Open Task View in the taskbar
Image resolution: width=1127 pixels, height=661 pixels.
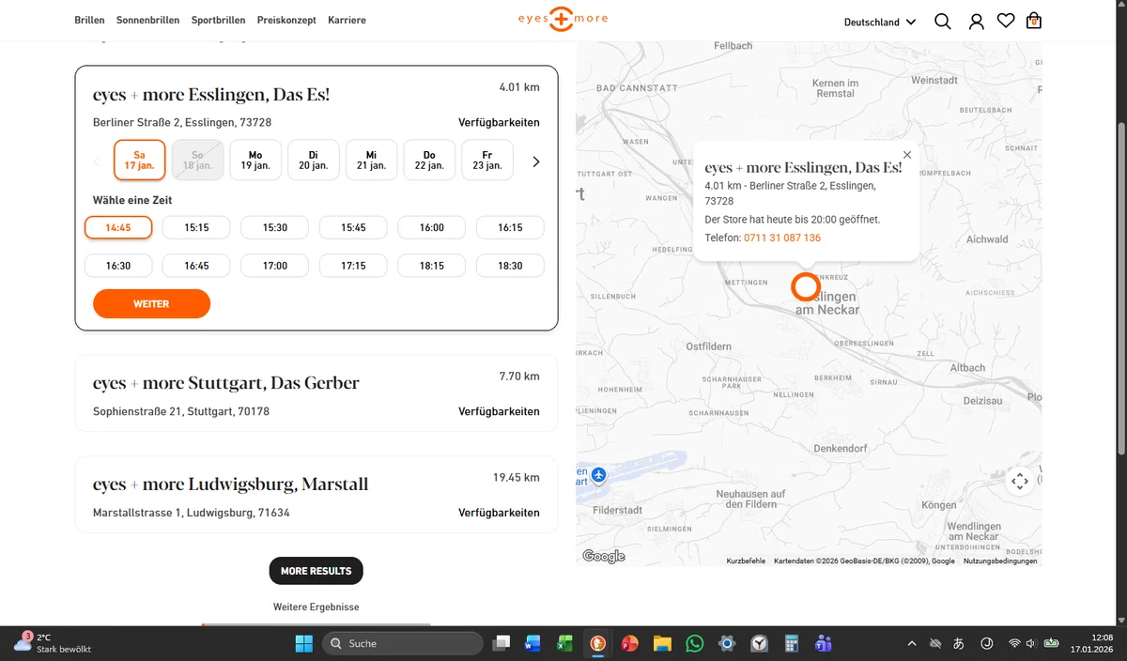502,643
